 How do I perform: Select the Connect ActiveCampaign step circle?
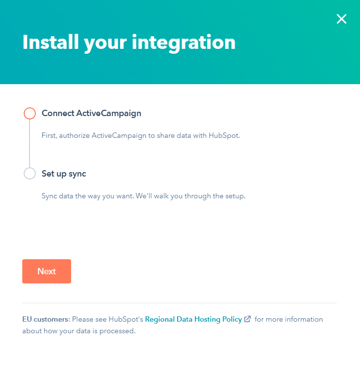click(x=30, y=113)
